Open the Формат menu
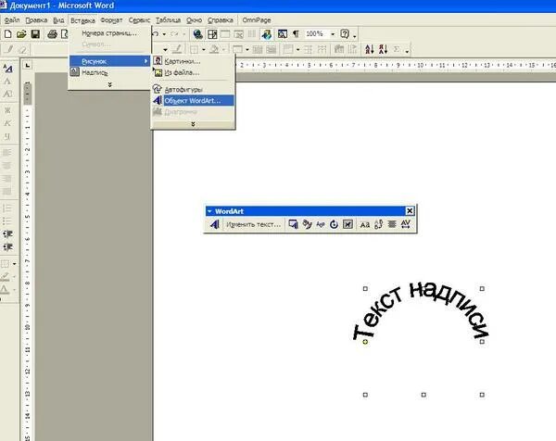The image size is (556, 441). pyautogui.click(x=111, y=20)
